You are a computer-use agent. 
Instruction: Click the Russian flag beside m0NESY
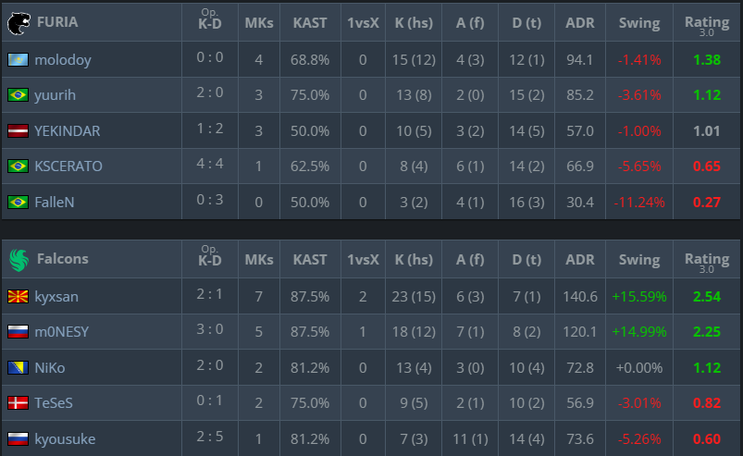(x=18, y=333)
